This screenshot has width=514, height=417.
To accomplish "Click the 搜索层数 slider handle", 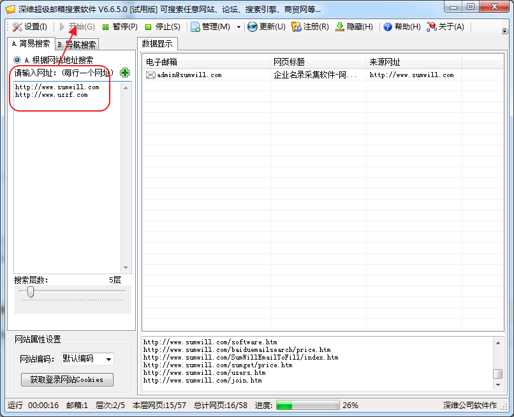I will tap(31, 291).
